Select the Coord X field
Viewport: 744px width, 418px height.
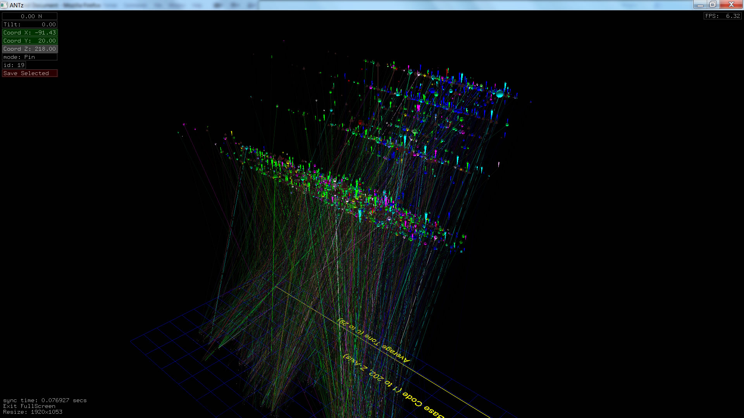pos(30,33)
